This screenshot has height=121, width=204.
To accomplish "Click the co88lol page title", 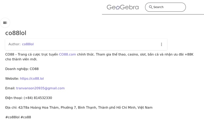I will pyautogui.click(x=16, y=33).
